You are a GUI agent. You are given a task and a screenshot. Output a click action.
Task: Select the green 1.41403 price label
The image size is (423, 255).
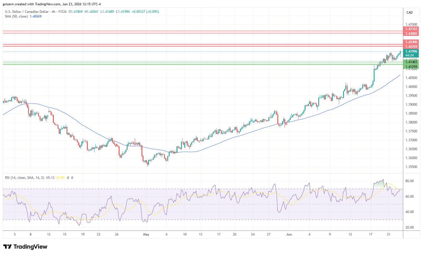point(411,62)
